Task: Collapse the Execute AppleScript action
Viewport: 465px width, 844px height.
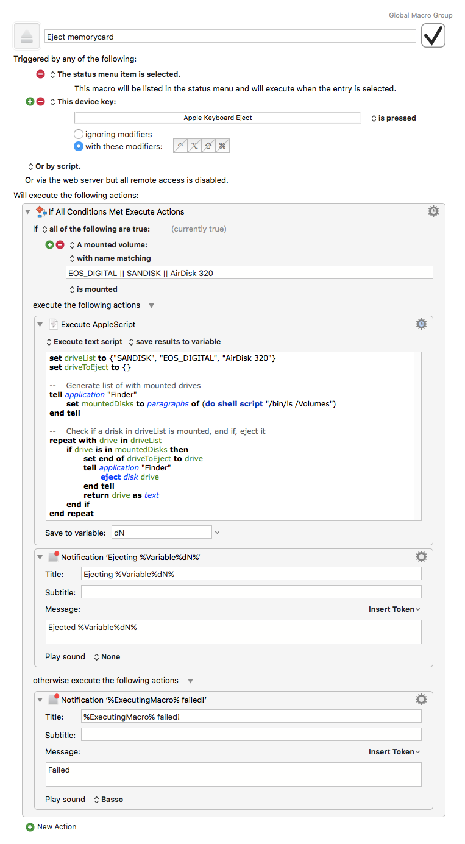Action: point(40,324)
